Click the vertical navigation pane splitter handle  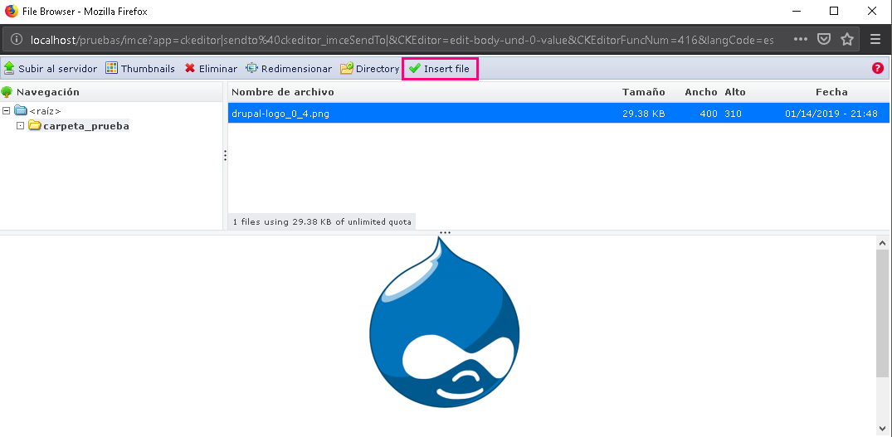point(225,155)
